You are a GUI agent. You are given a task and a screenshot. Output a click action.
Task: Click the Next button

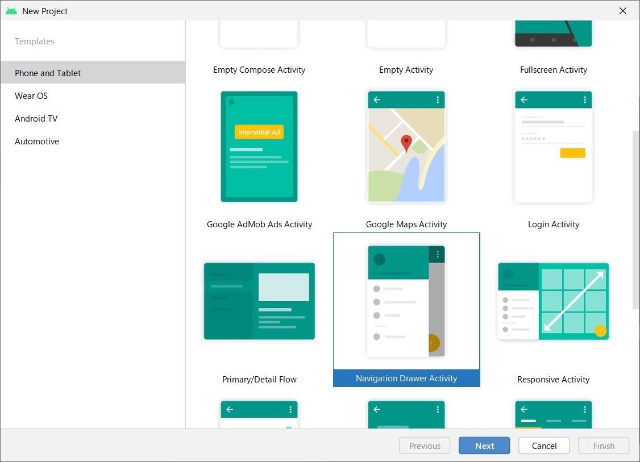[x=484, y=446]
